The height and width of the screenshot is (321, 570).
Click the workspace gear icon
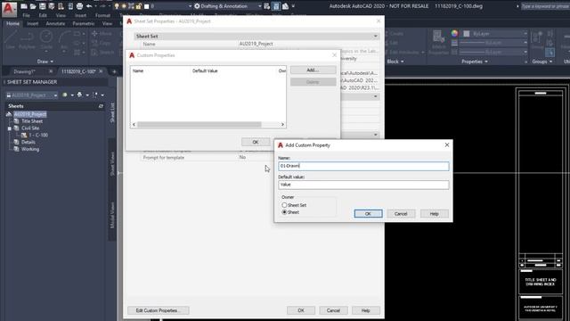197,6
